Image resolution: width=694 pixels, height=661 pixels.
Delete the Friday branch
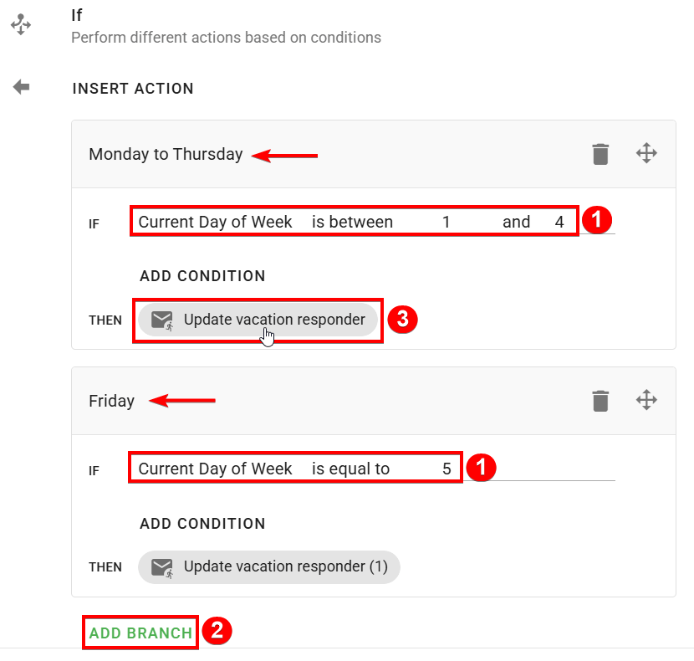[x=600, y=401]
